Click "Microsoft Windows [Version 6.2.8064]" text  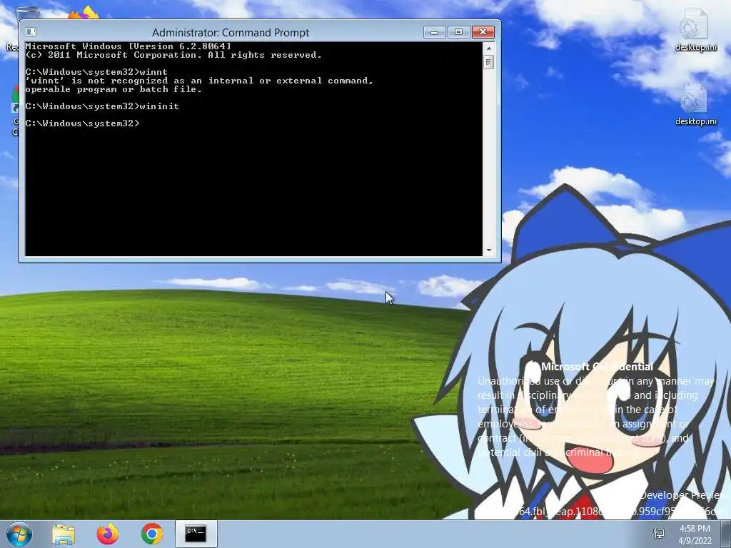(128, 46)
